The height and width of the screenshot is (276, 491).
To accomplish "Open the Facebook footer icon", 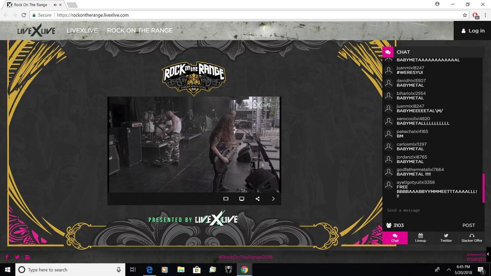I will pos(7,257).
